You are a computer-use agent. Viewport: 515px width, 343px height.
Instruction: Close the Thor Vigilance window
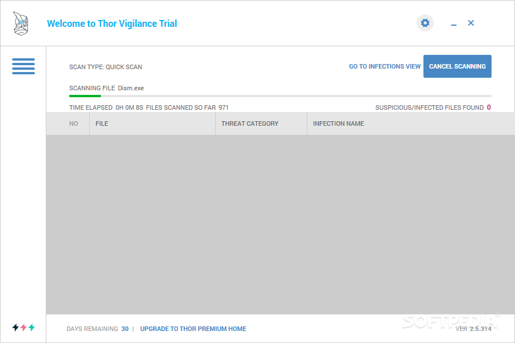471,23
